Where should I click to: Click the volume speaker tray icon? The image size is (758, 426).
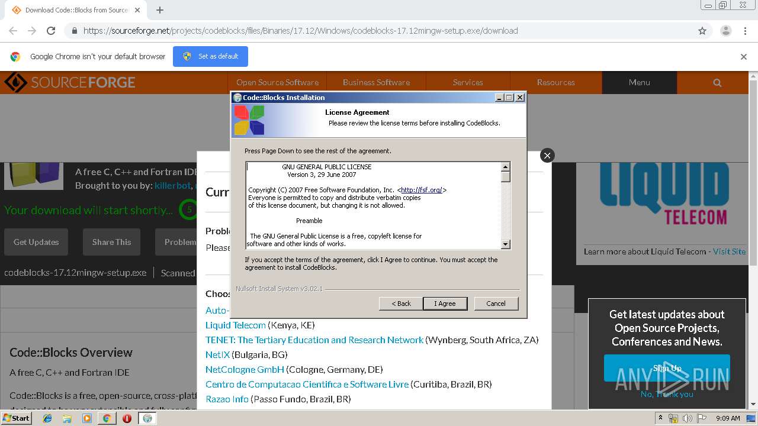tap(687, 418)
